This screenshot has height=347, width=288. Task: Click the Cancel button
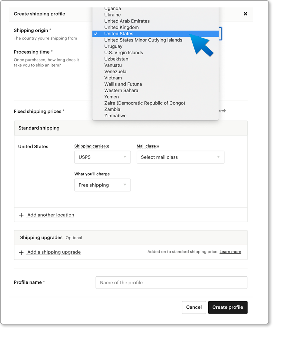[x=194, y=307]
